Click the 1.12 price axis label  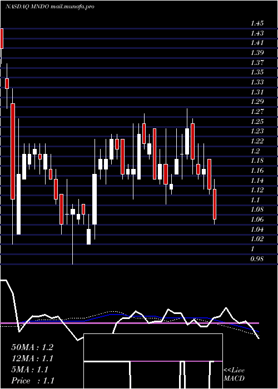click(257, 190)
